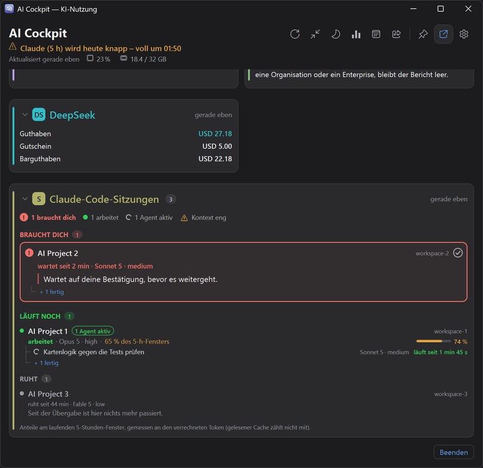Mark AI Project 2 done with the checkmark circle
The image size is (483, 468).
click(458, 253)
